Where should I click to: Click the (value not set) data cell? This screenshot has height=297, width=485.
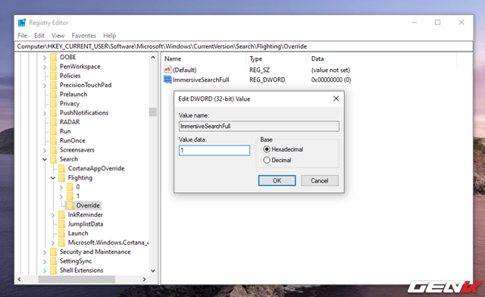pyautogui.click(x=330, y=70)
